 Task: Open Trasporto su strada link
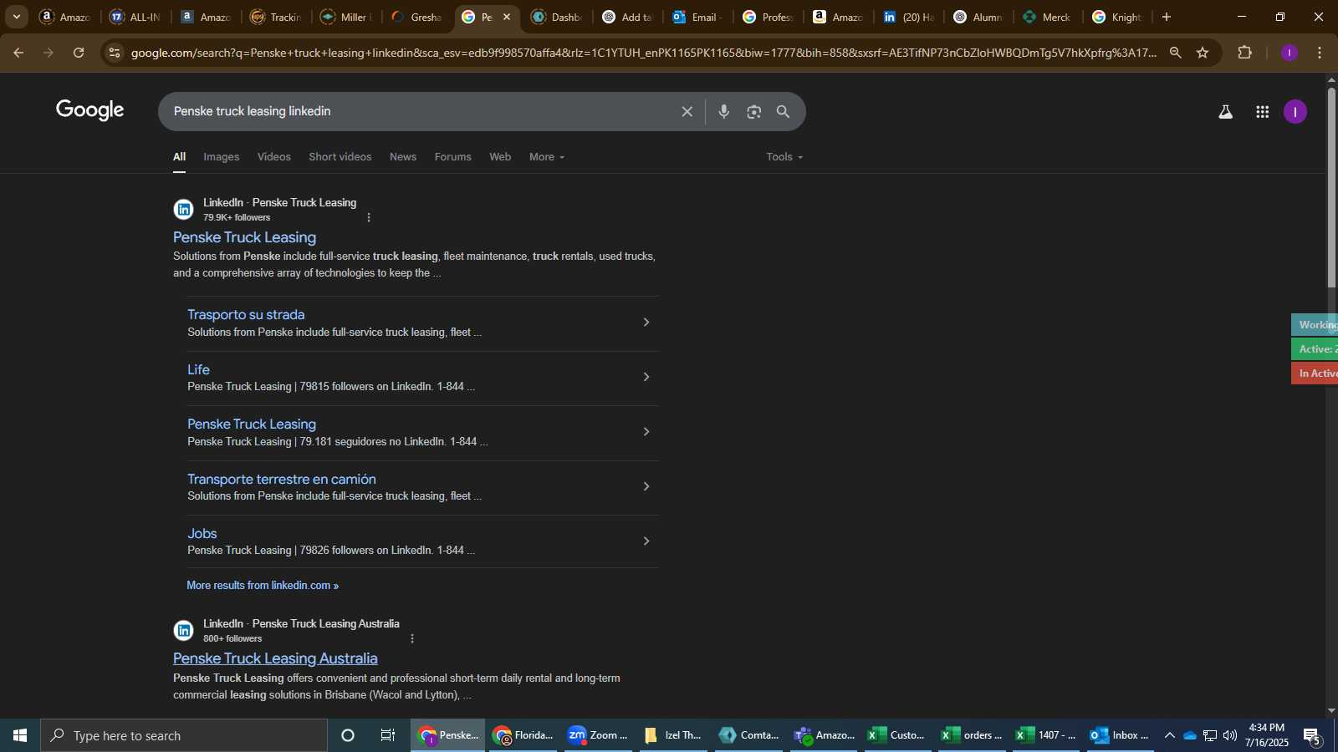[x=246, y=315]
